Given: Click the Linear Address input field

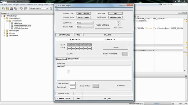Looking at the screenshot, I should [x=73, y=83].
